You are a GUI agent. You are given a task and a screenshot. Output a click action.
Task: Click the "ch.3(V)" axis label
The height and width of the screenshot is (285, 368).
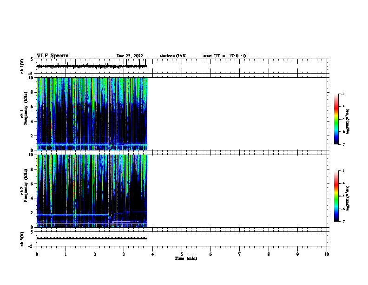[22, 239]
